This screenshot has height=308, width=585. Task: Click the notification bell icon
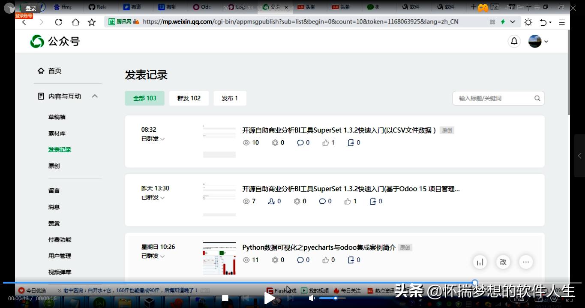tap(514, 41)
